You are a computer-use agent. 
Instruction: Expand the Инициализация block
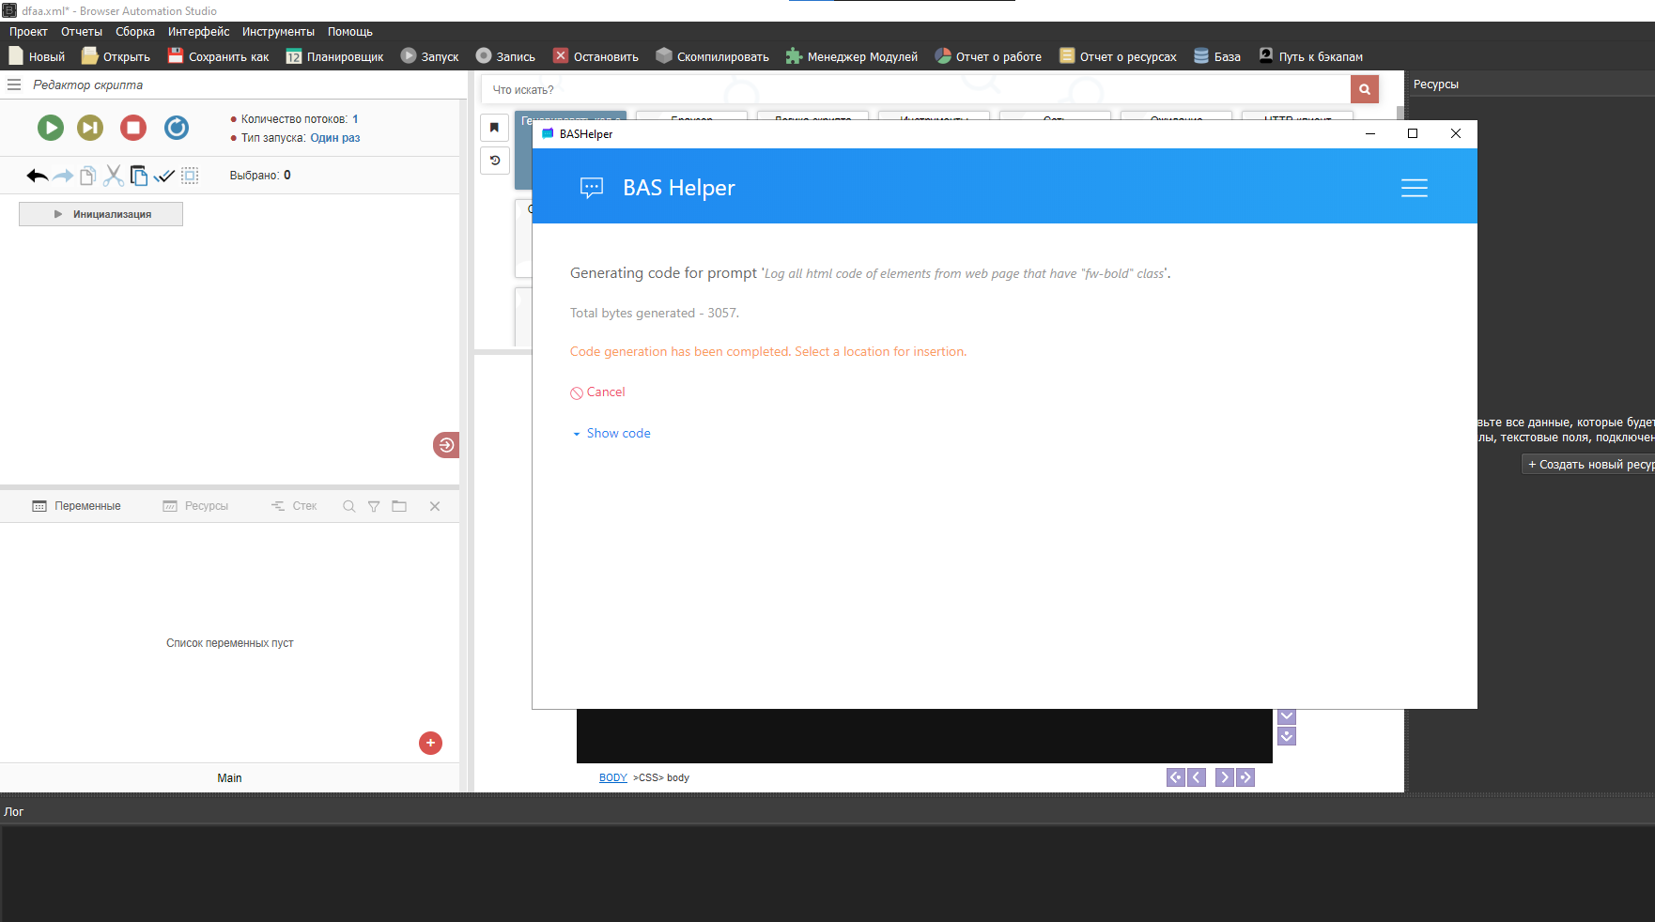coord(101,214)
